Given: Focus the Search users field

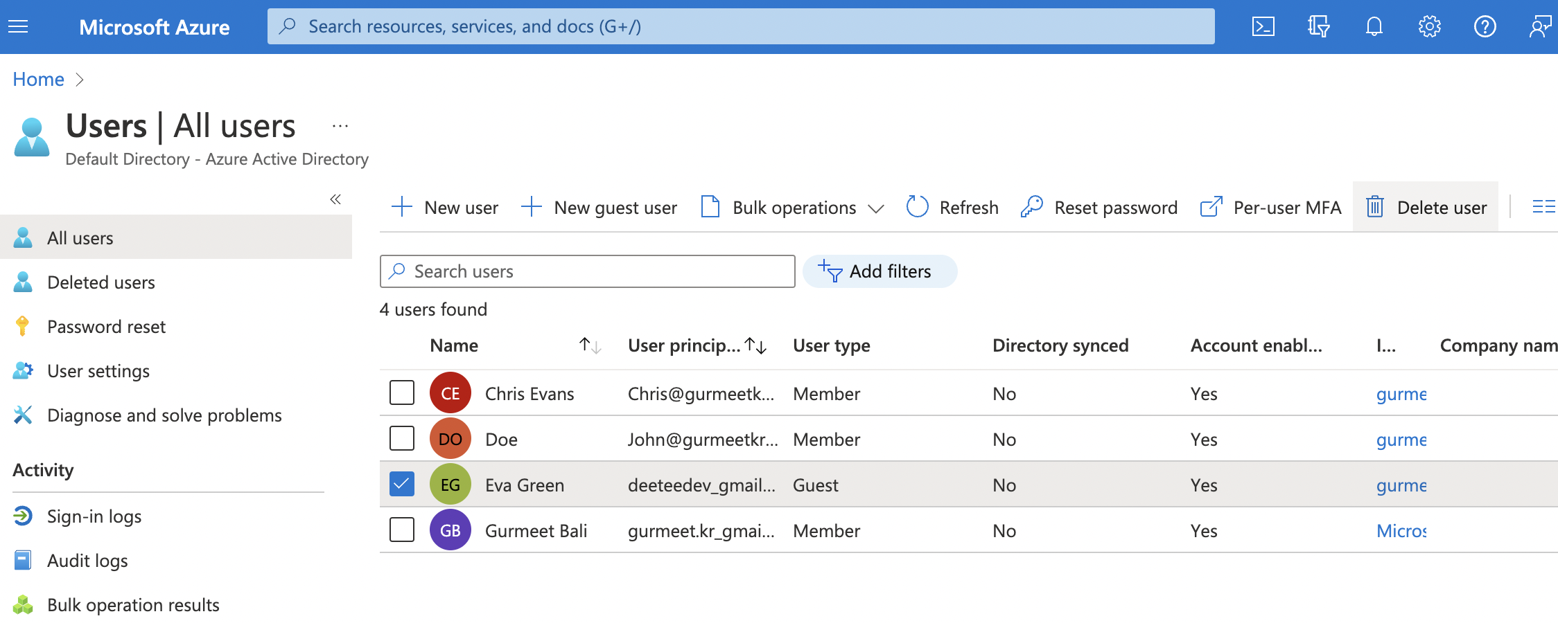Looking at the screenshot, I should [596, 271].
